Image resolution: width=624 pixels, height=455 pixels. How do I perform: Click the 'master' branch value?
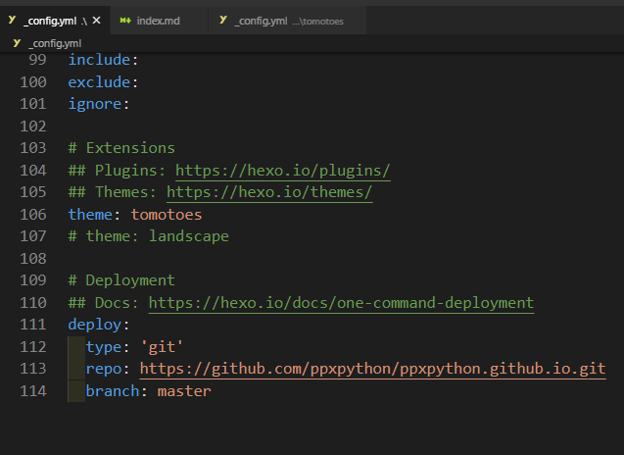click(x=184, y=391)
